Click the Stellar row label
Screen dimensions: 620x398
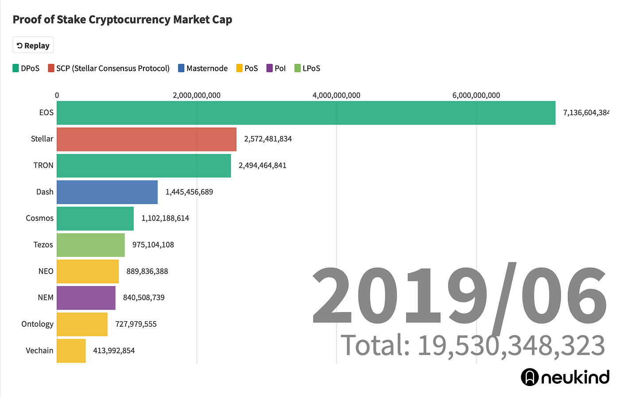coord(42,139)
